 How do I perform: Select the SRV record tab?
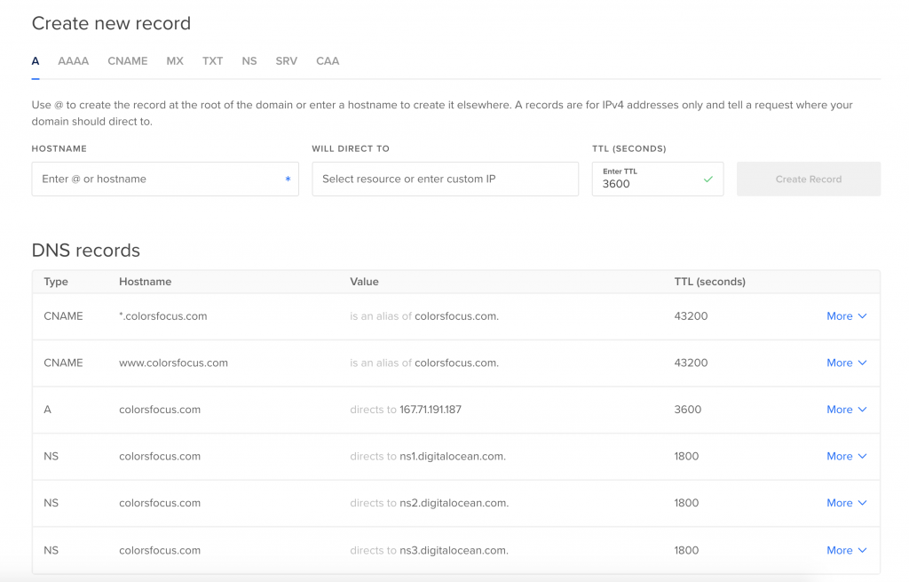pos(286,61)
